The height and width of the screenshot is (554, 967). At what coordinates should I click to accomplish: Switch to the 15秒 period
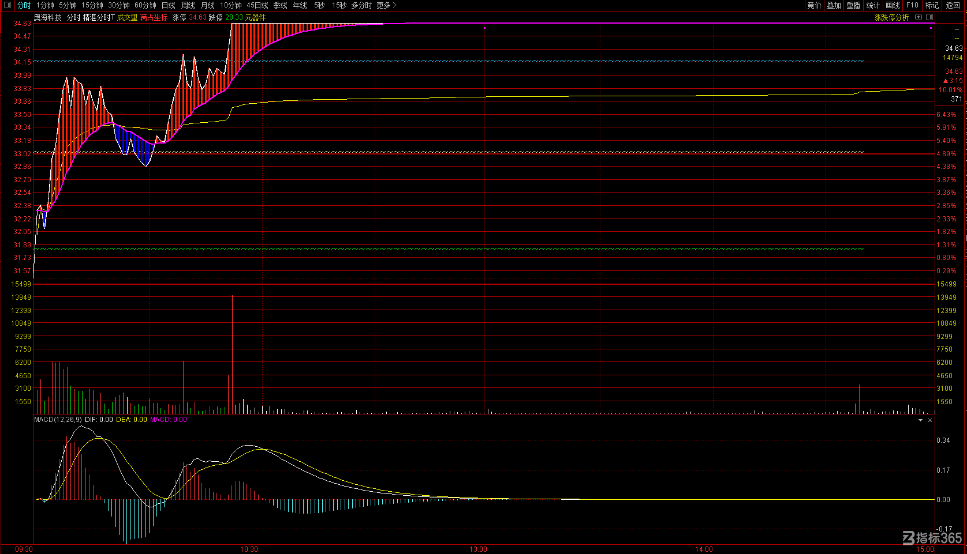coord(339,5)
